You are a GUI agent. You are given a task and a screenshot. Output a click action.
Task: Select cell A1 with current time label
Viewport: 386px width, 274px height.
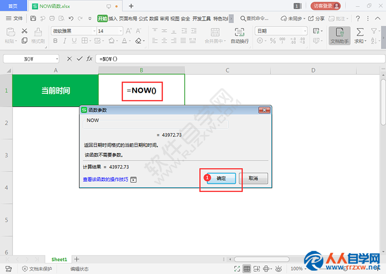tap(56, 91)
